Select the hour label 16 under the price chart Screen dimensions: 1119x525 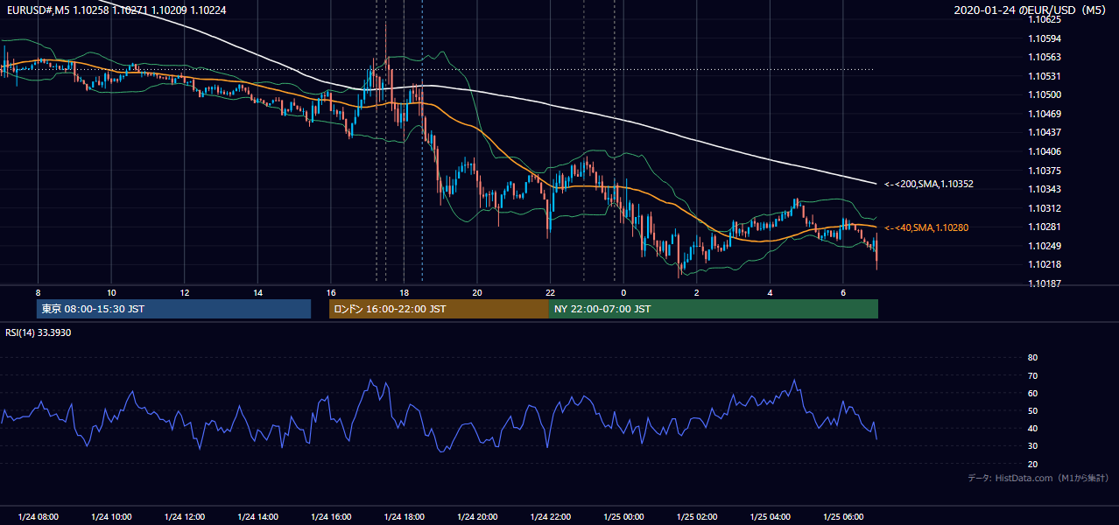pos(330,292)
